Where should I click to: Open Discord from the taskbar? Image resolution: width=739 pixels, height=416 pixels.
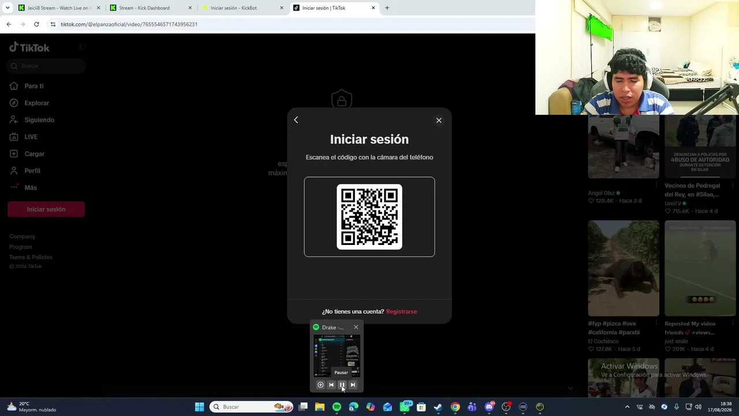pyautogui.click(x=490, y=407)
